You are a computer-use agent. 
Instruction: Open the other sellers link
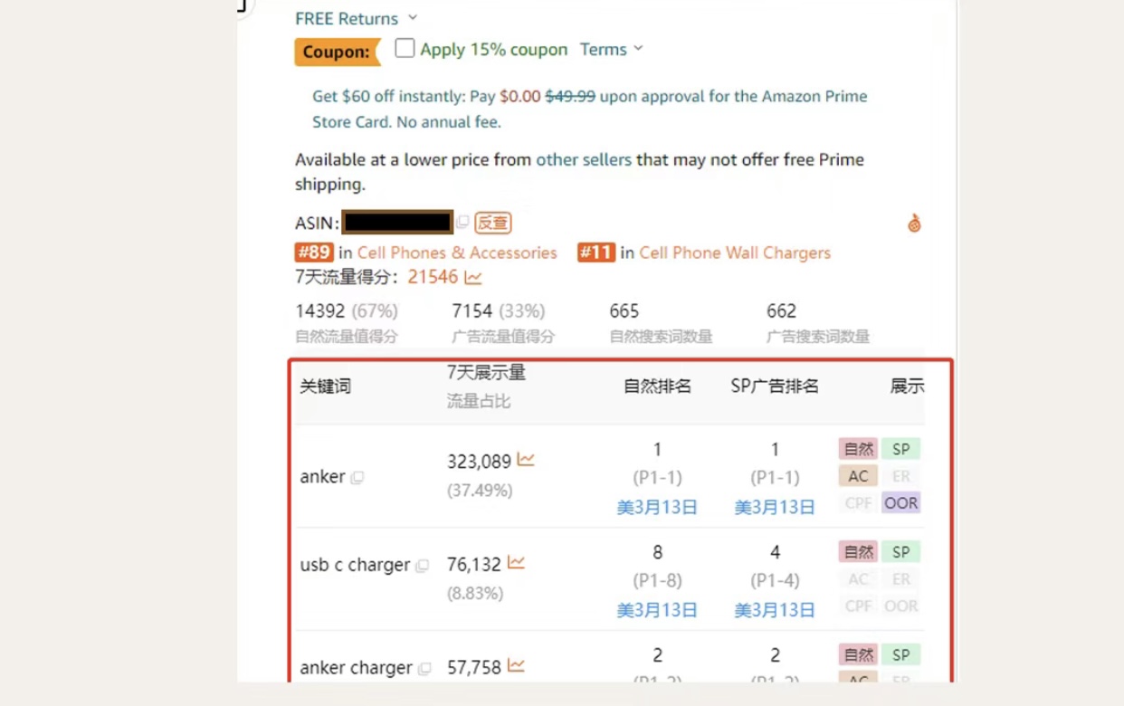point(584,159)
